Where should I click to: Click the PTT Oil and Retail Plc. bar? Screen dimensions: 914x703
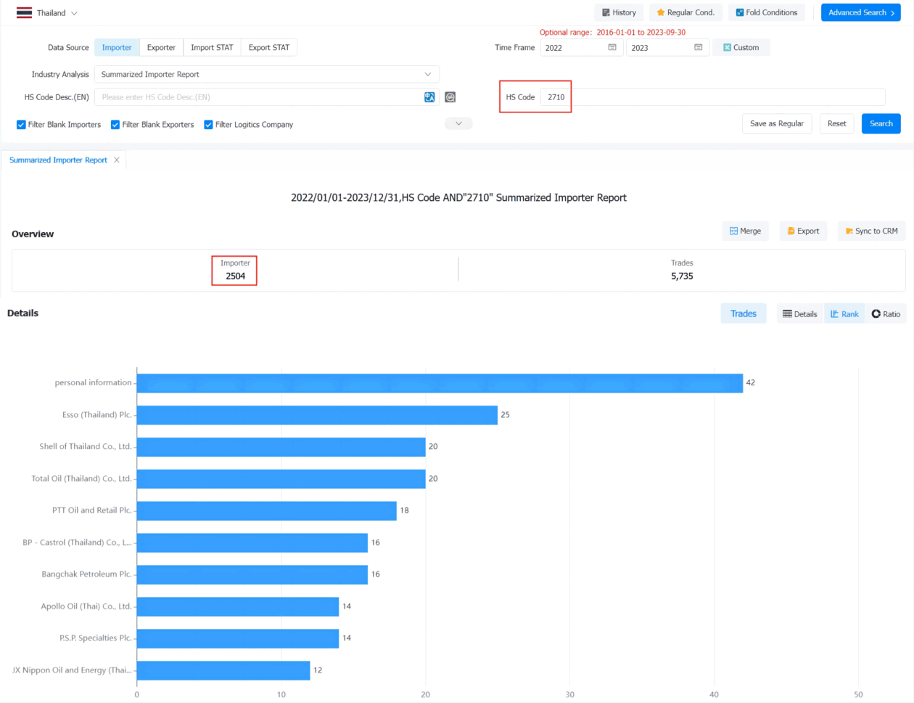click(266, 511)
